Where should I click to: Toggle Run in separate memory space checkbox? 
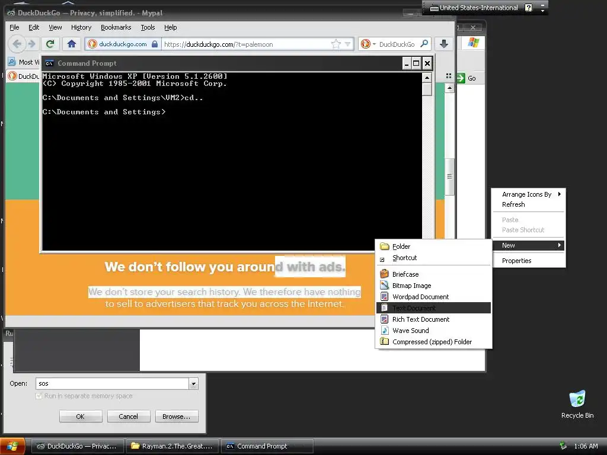click(39, 396)
